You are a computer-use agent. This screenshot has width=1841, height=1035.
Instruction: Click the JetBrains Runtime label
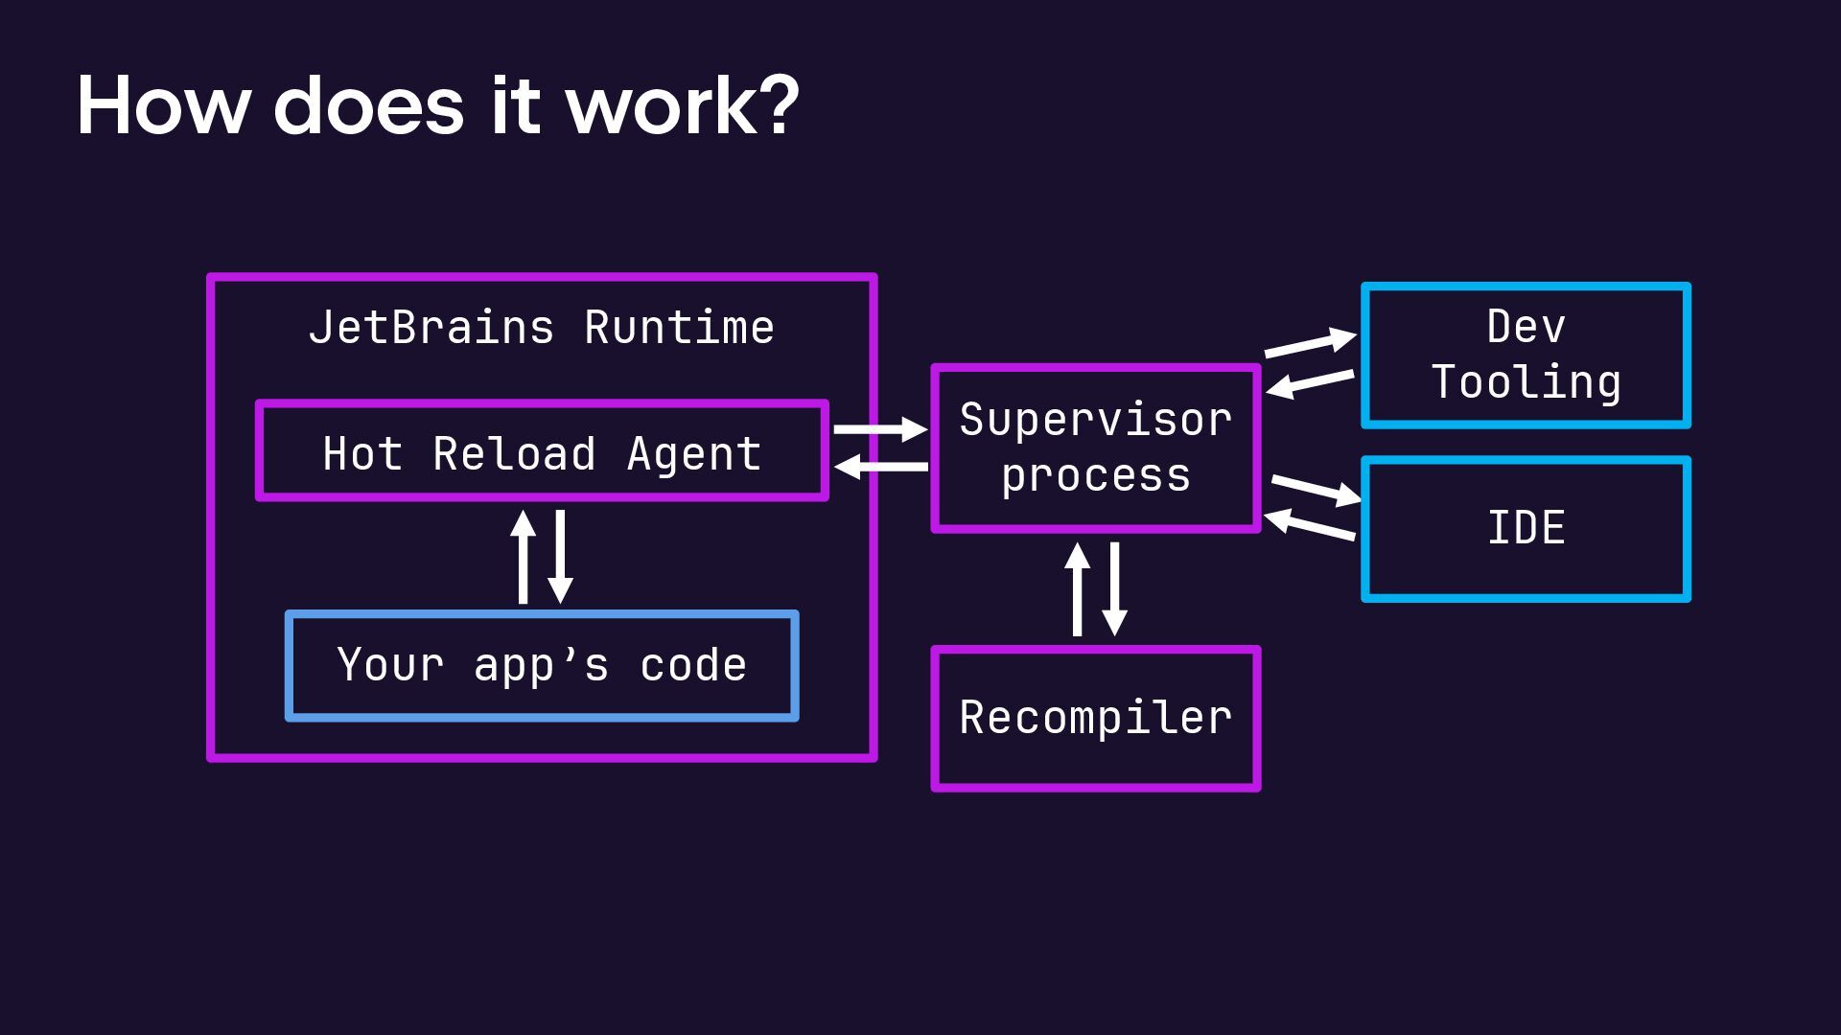pos(542,328)
